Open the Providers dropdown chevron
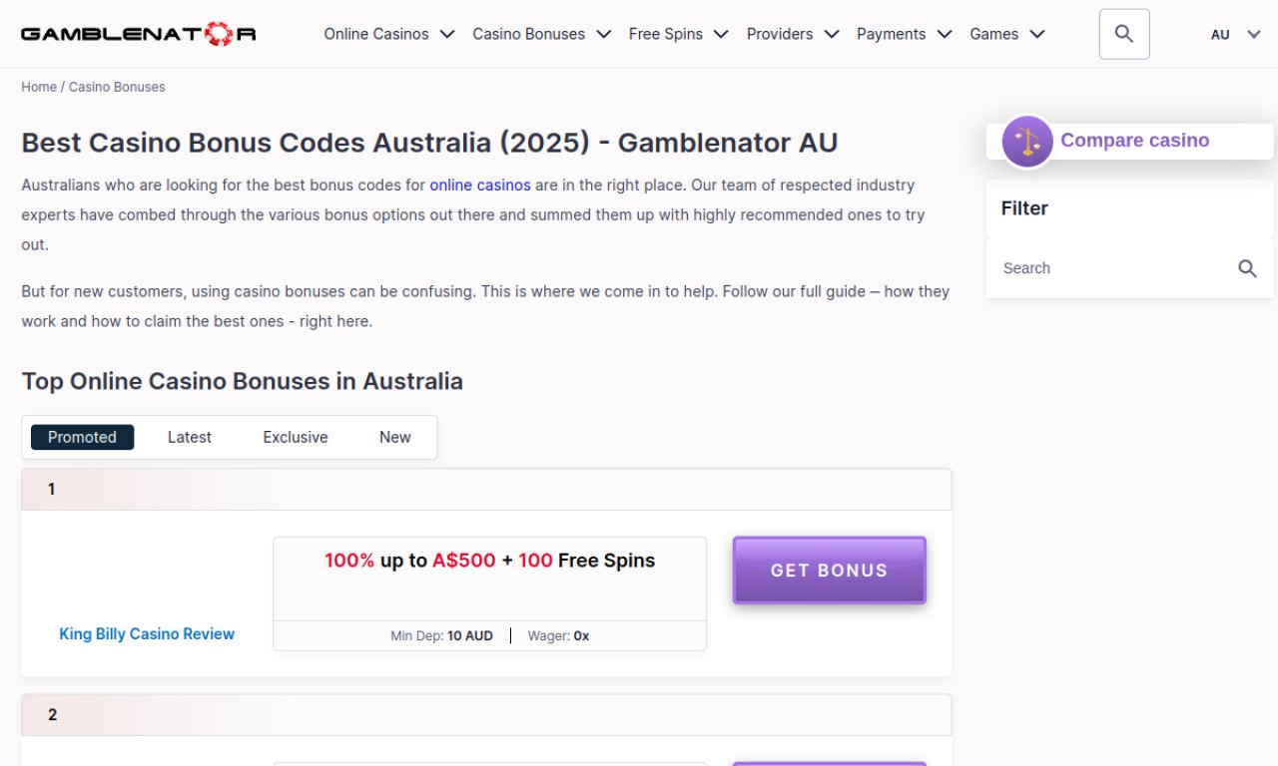 coord(831,34)
